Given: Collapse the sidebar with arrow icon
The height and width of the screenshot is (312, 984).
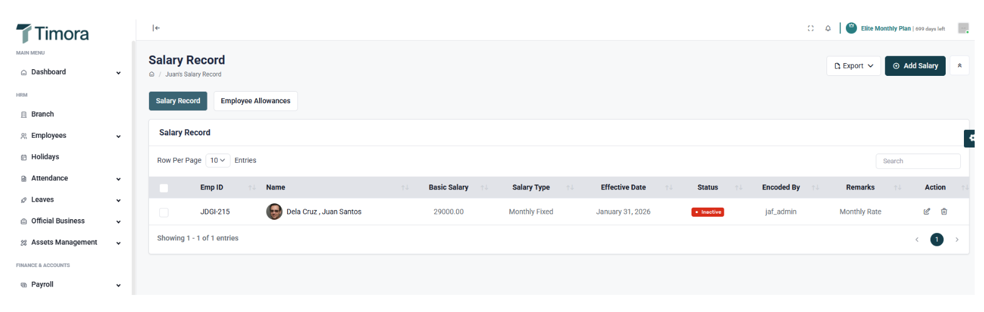Looking at the screenshot, I should 156,28.
